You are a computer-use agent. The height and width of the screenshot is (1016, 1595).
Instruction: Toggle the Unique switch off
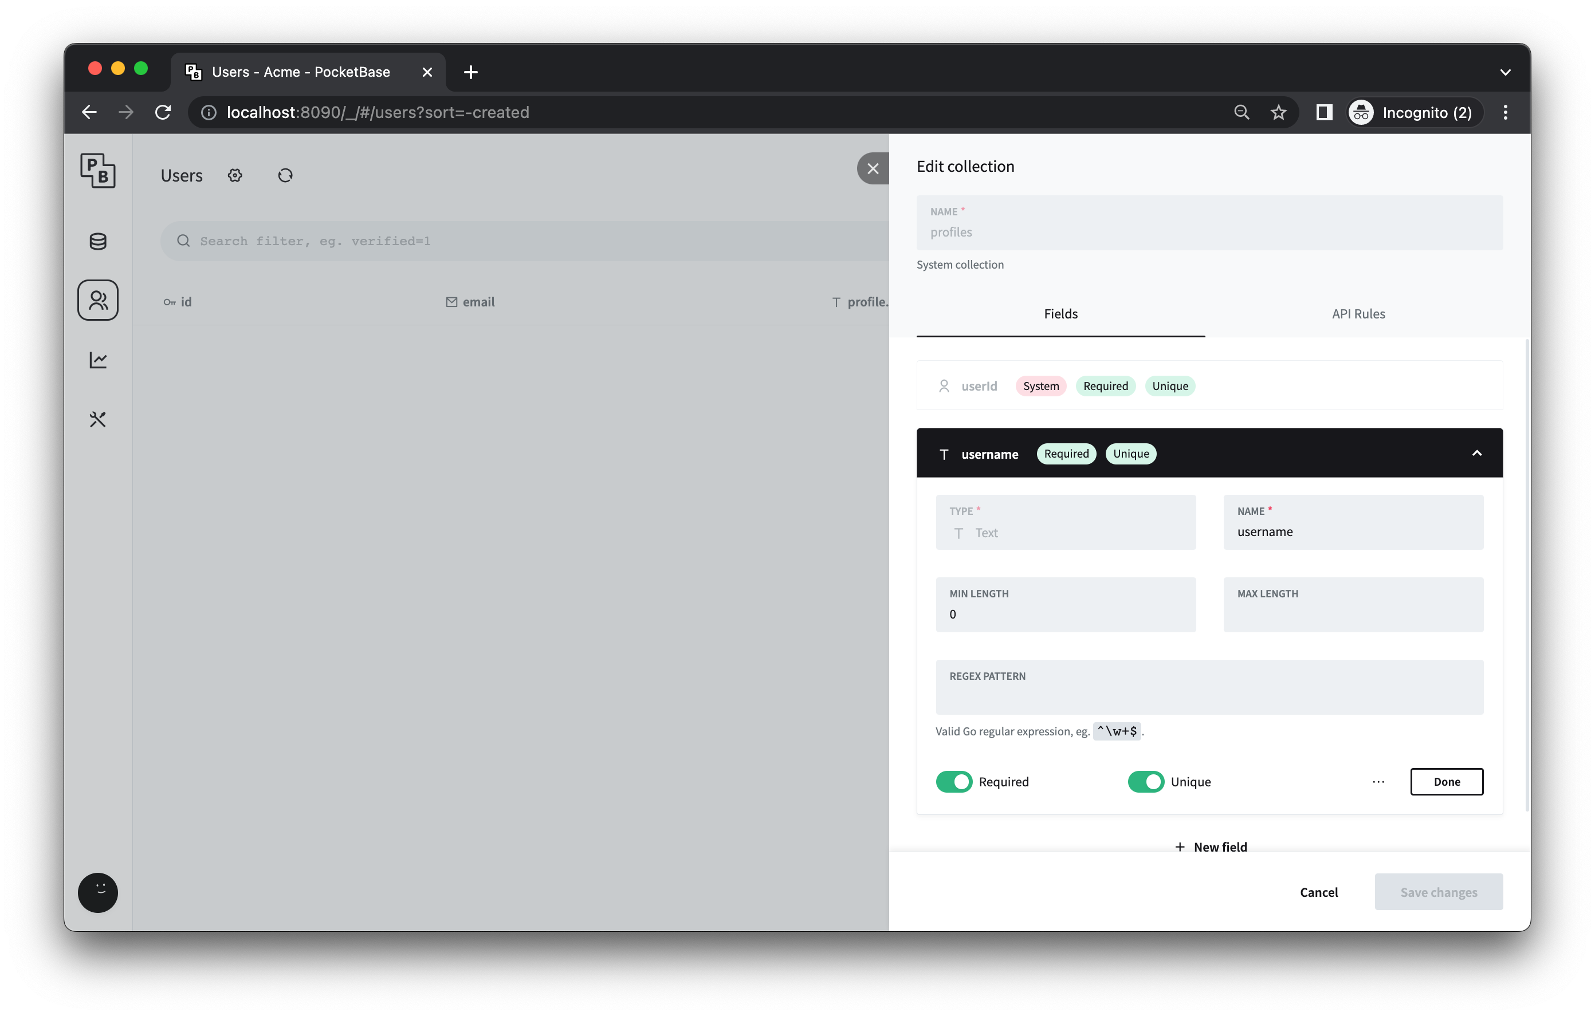point(1146,782)
